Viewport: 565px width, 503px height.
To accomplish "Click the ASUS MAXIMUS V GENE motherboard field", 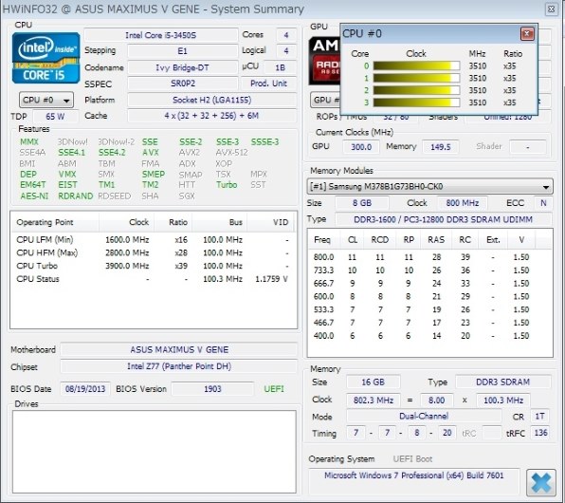I will (179, 349).
